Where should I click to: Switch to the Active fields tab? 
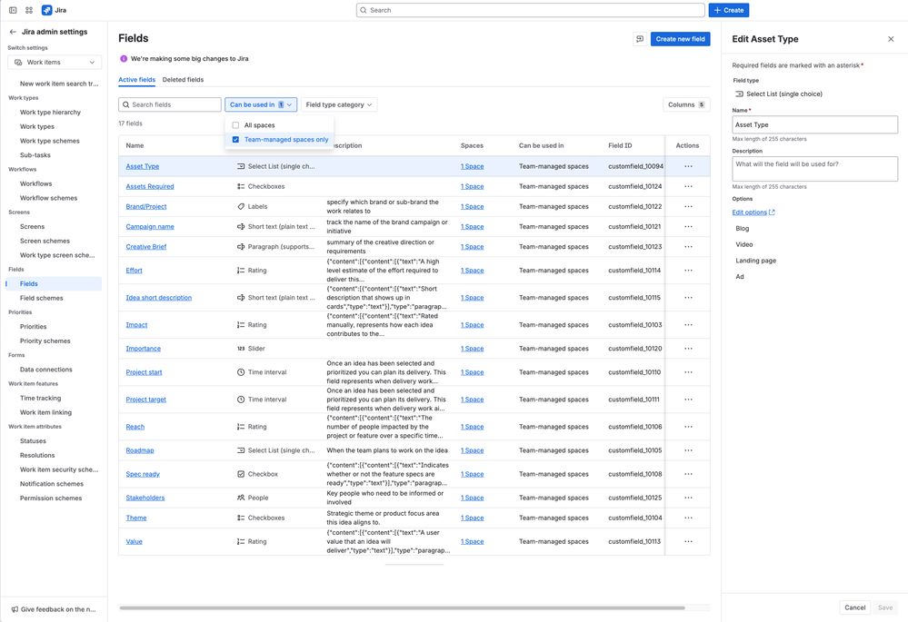click(136, 80)
